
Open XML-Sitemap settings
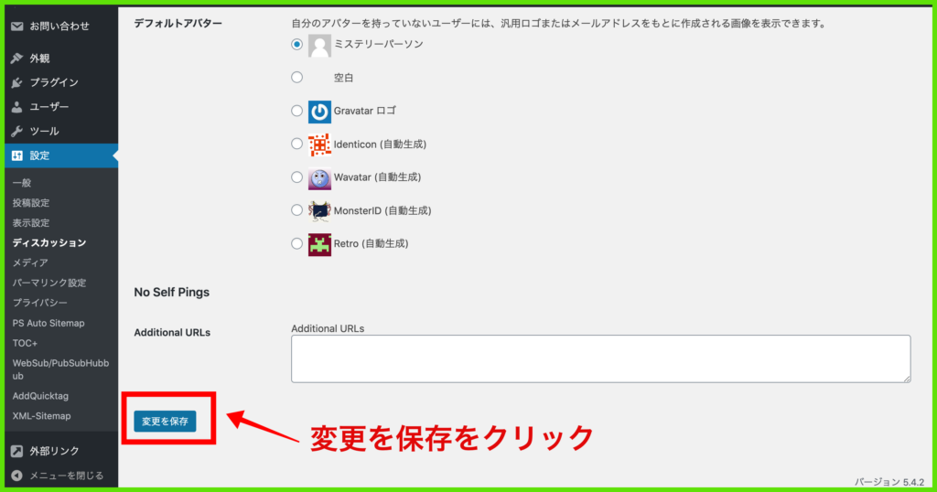point(42,416)
